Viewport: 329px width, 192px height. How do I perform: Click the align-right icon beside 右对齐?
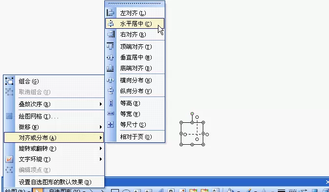pos(111,34)
